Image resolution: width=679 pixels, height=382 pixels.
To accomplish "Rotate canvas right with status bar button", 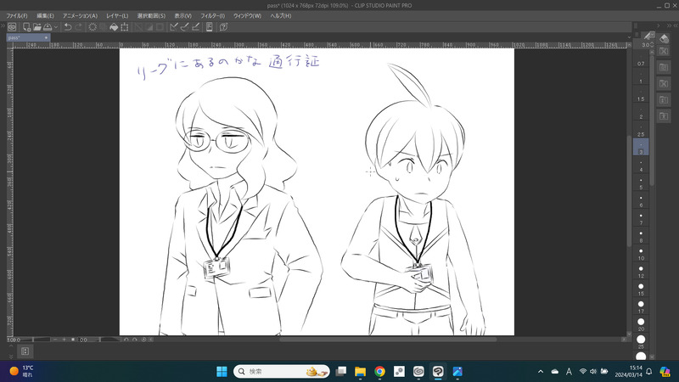I will [x=135, y=340].
